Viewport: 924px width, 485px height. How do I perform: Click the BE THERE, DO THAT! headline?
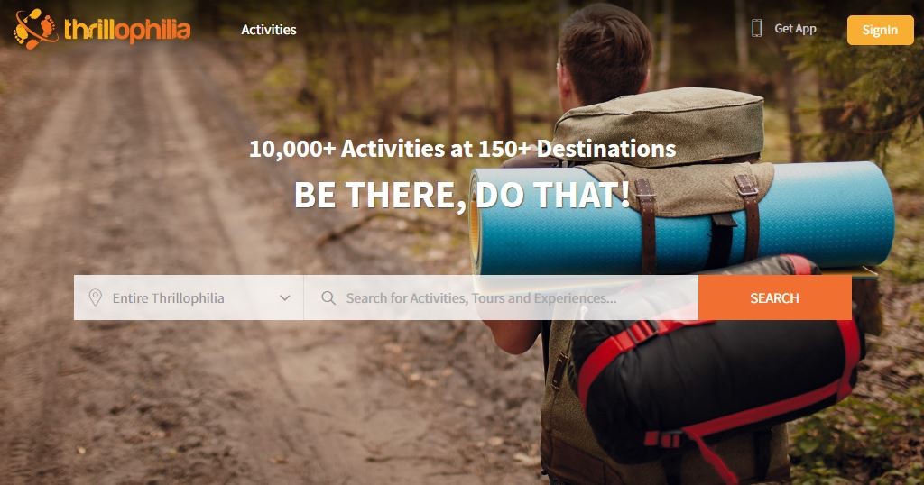(462, 195)
